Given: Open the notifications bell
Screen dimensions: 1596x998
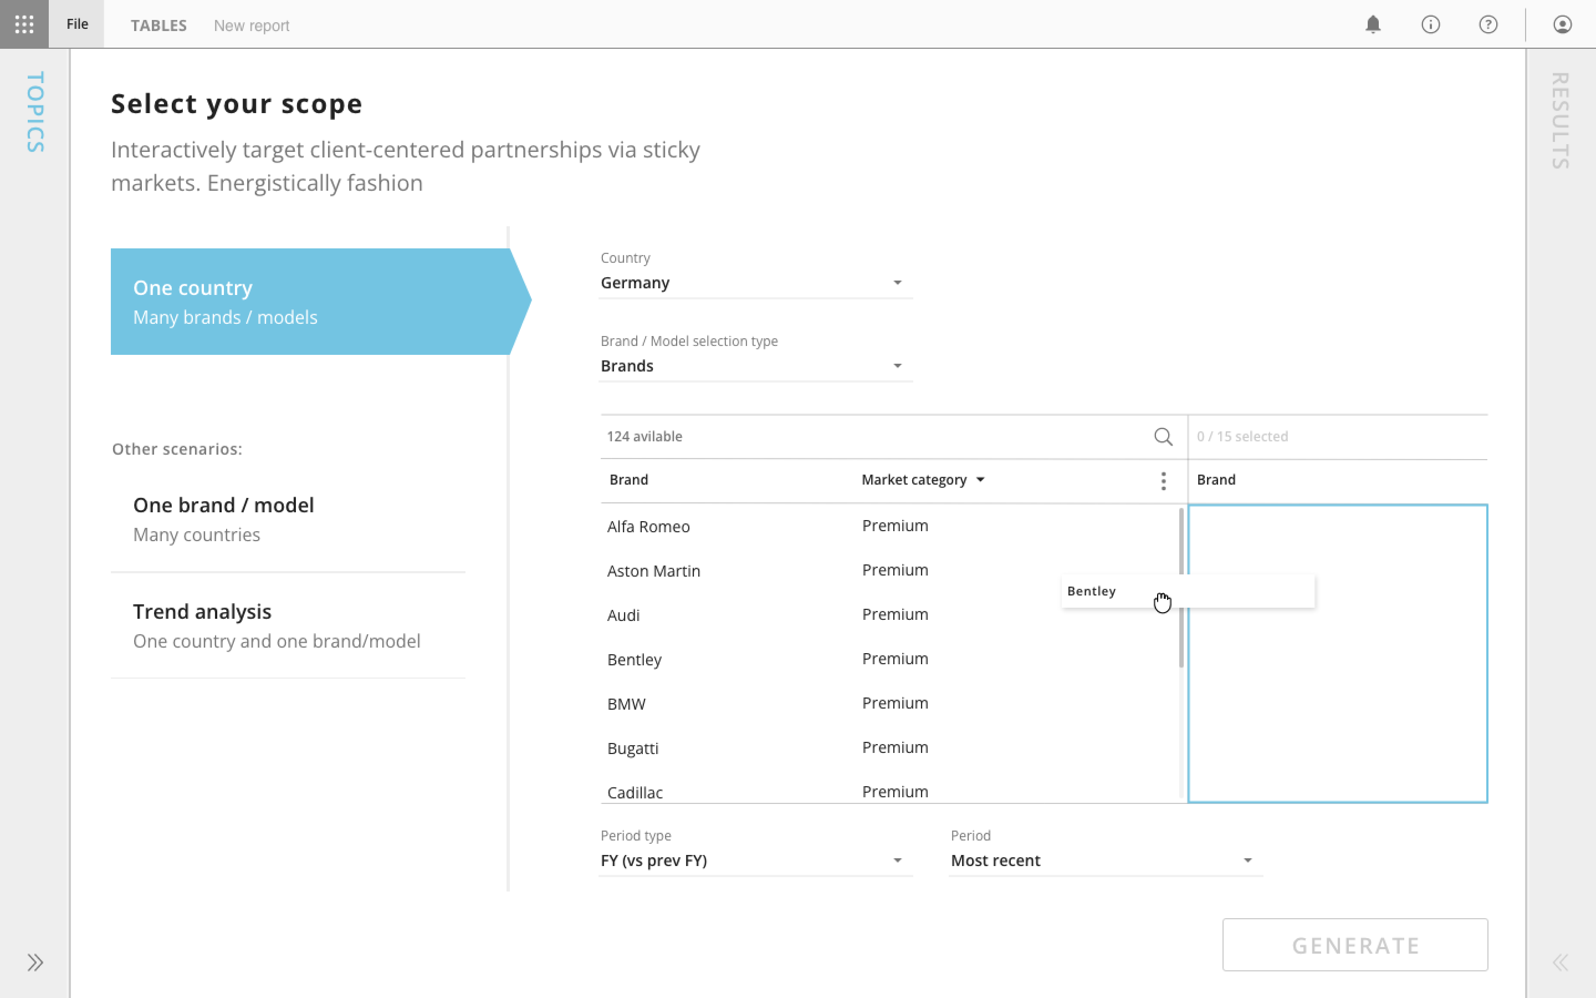Looking at the screenshot, I should 1373,25.
